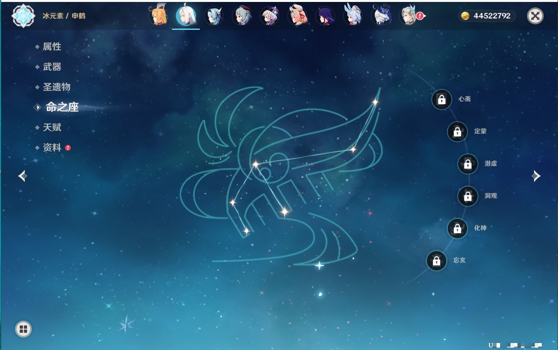Open the 属性 attributes tab

pyautogui.click(x=52, y=47)
